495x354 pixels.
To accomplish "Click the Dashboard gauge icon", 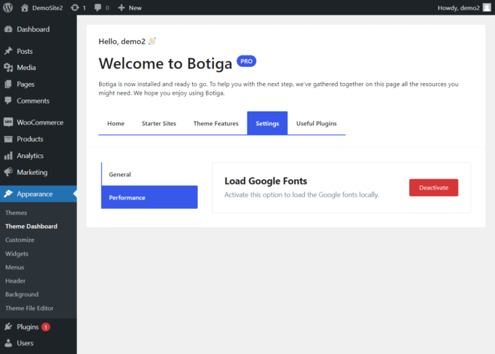I will pos(8,29).
